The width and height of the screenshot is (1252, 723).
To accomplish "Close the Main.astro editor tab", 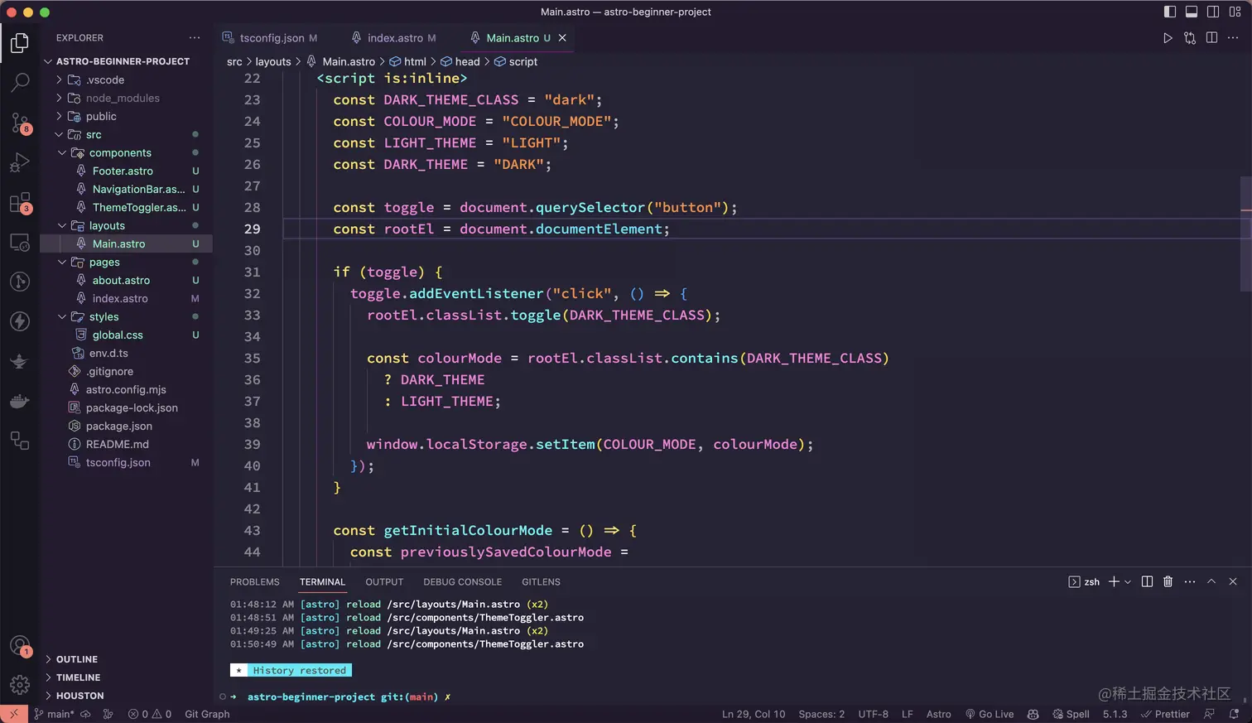I will (x=562, y=38).
